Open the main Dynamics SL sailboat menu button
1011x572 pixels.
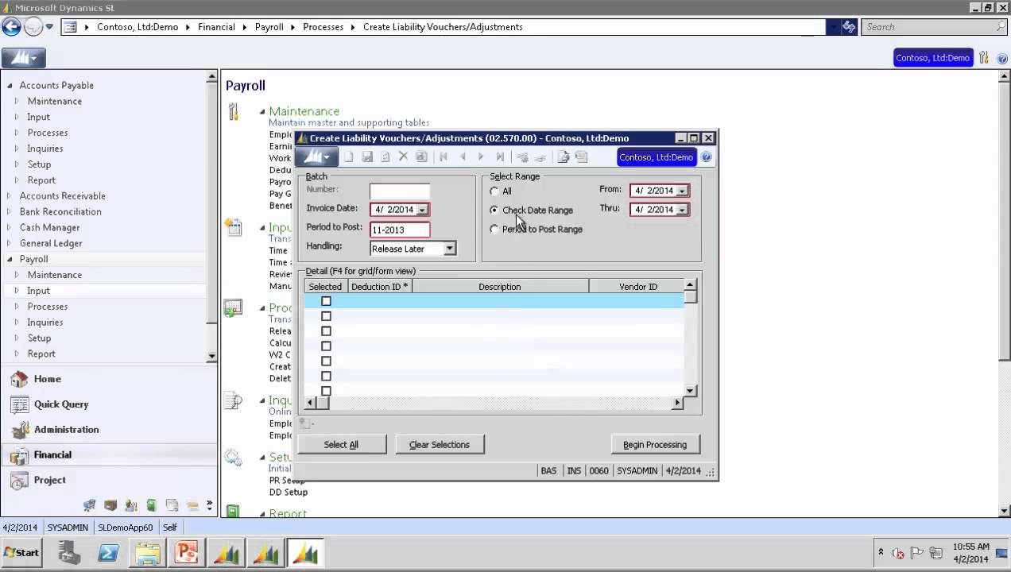pos(24,58)
